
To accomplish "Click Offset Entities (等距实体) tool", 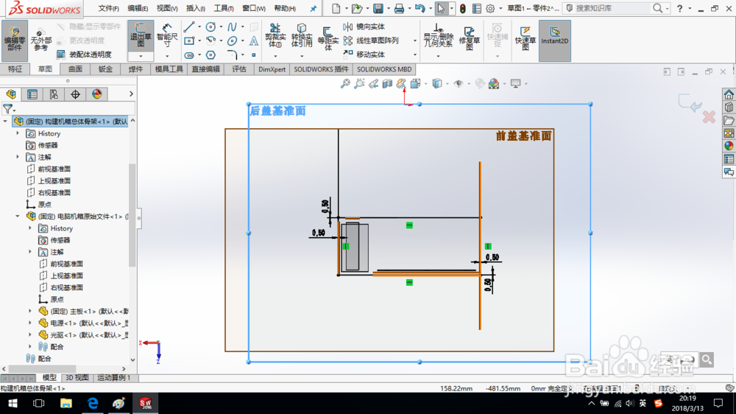I will 328,38.
